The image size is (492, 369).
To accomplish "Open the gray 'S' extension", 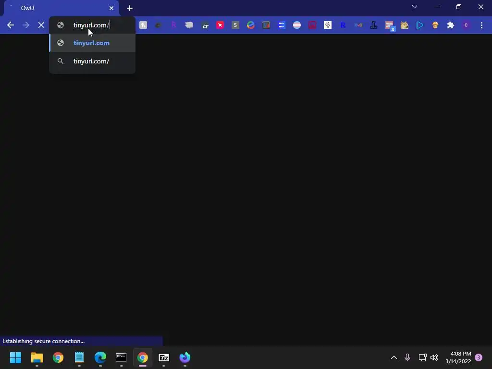I will (235, 25).
